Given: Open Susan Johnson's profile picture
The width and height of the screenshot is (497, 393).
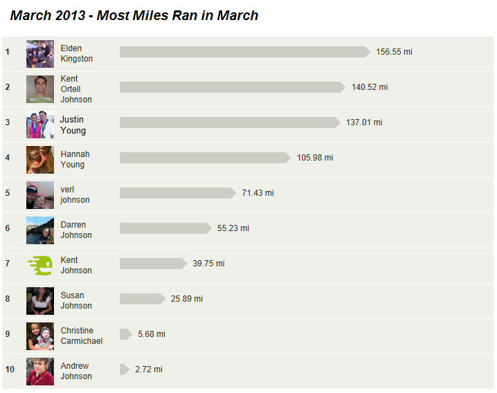Looking at the screenshot, I should tap(40, 301).
